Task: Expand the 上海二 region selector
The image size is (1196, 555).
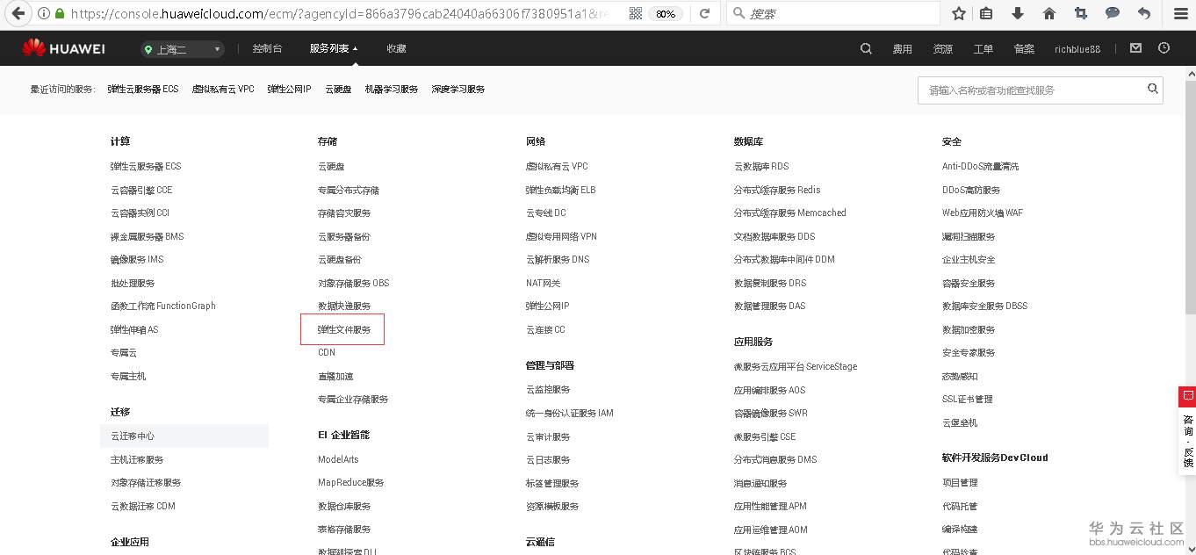Action: [182, 48]
